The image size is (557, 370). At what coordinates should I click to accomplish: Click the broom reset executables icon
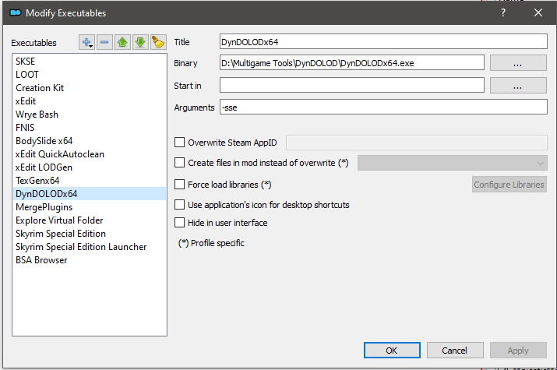[x=158, y=42]
